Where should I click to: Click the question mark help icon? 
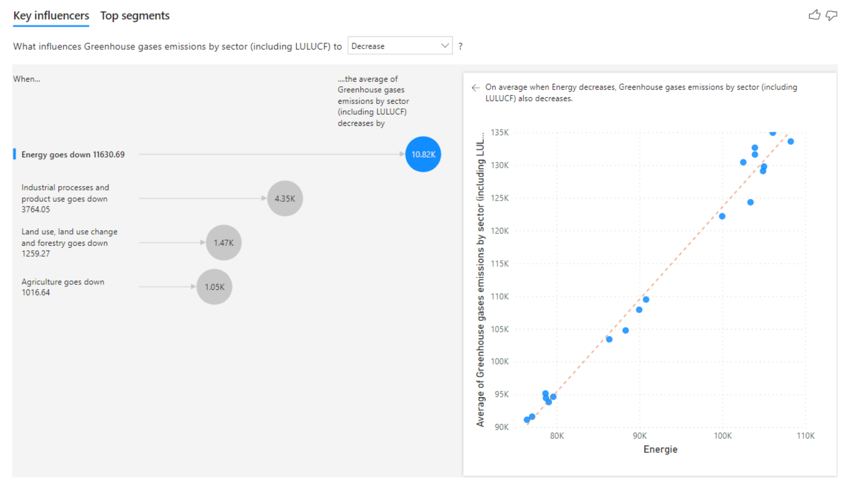(x=460, y=46)
